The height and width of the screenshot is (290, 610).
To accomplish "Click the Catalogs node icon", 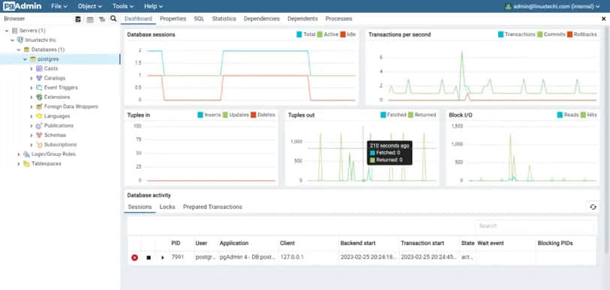I will [x=39, y=78].
